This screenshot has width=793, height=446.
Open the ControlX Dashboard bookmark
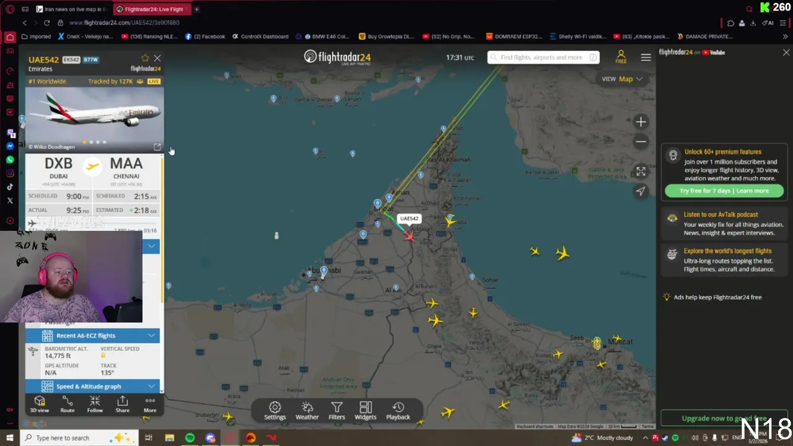(260, 37)
